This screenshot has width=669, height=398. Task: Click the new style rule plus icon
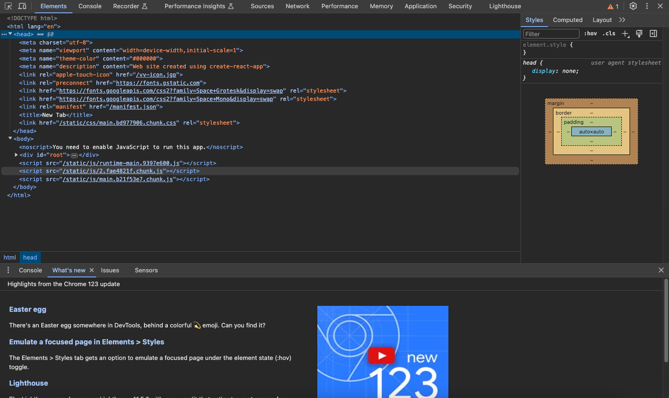click(x=625, y=33)
